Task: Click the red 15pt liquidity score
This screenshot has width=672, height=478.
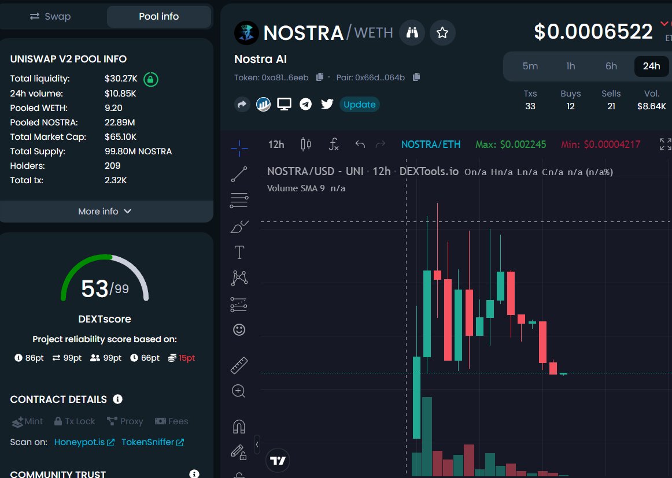Action: pos(182,358)
